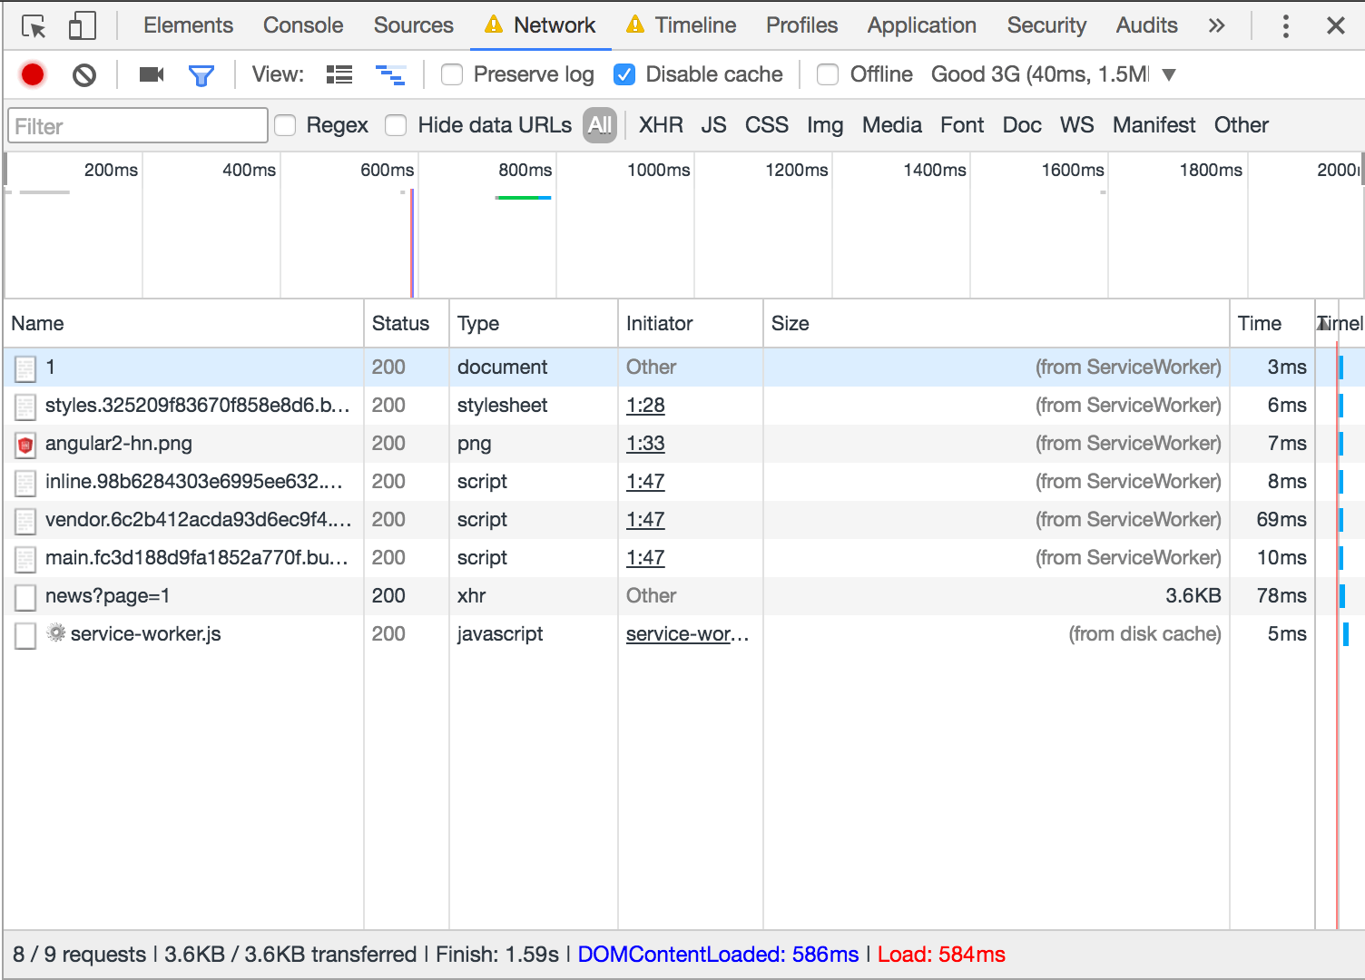Clear the network log
Image resolution: width=1365 pixels, height=980 pixels.
[84, 74]
